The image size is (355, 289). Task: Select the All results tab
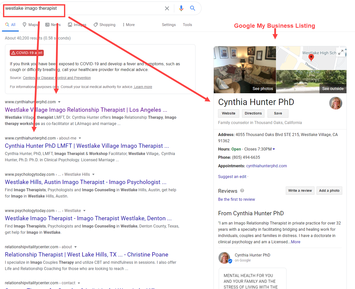[10, 25]
